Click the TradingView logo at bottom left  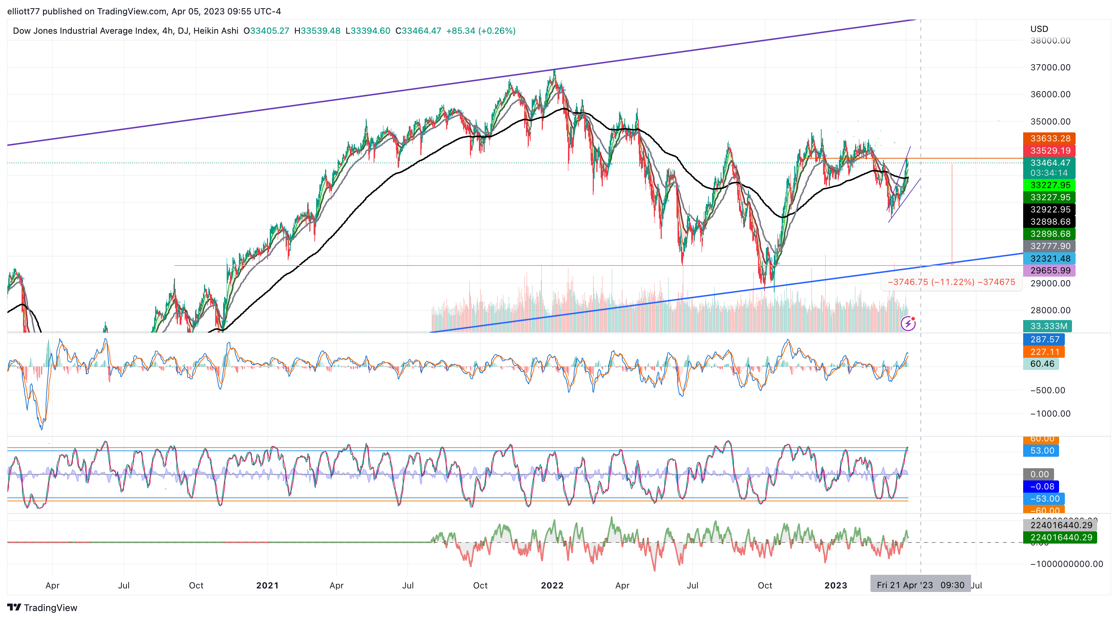(x=42, y=607)
